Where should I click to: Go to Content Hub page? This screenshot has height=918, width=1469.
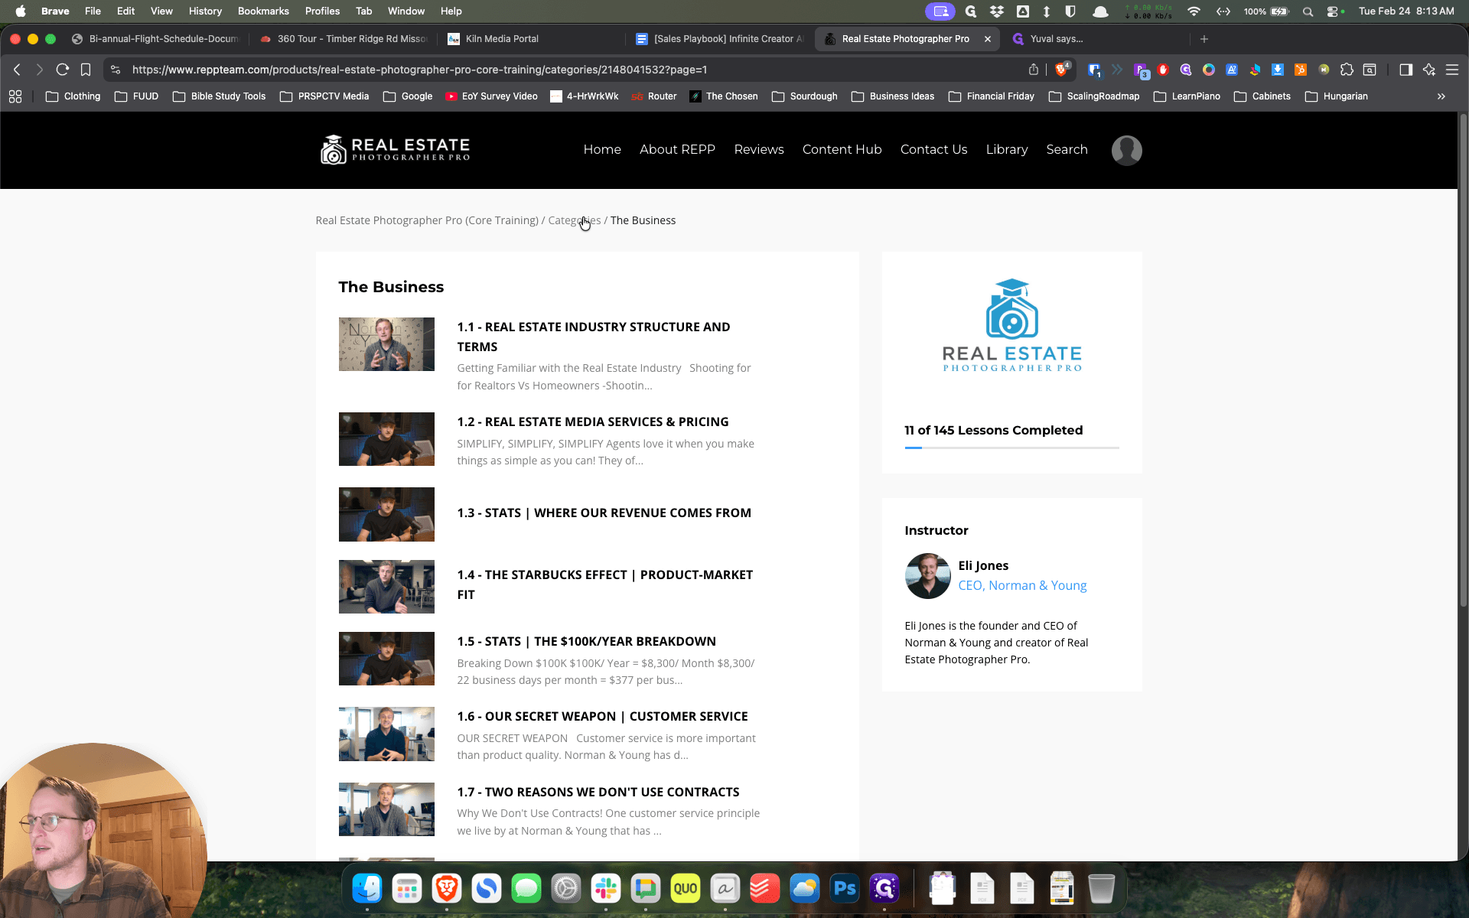coord(842,150)
